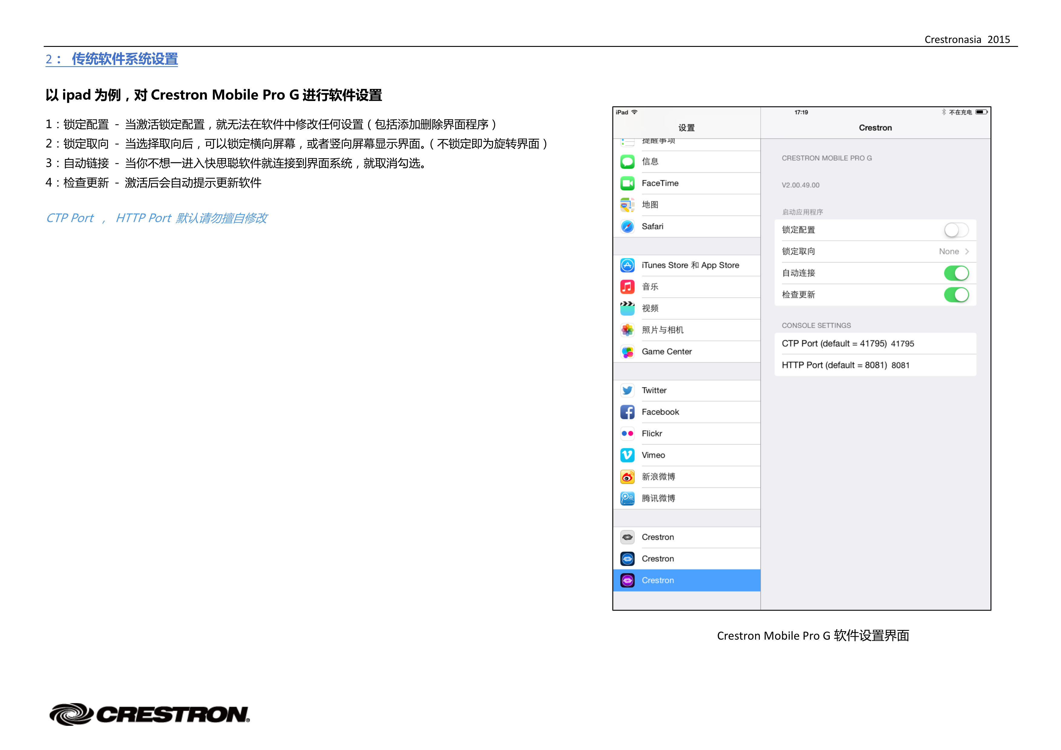The height and width of the screenshot is (750, 1061).
Task: Open the 新浪微博 settings row
Action: [x=686, y=477]
